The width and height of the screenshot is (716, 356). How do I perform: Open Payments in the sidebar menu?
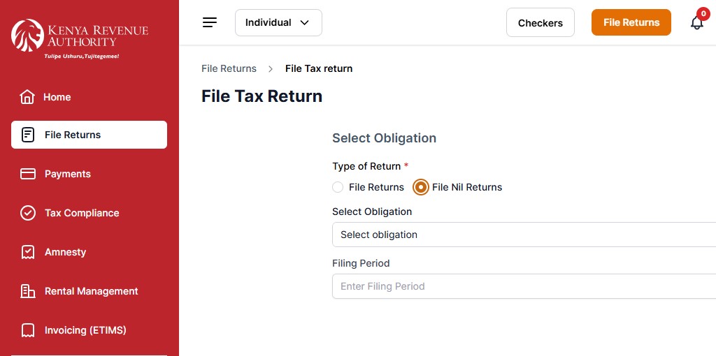(68, 174)
